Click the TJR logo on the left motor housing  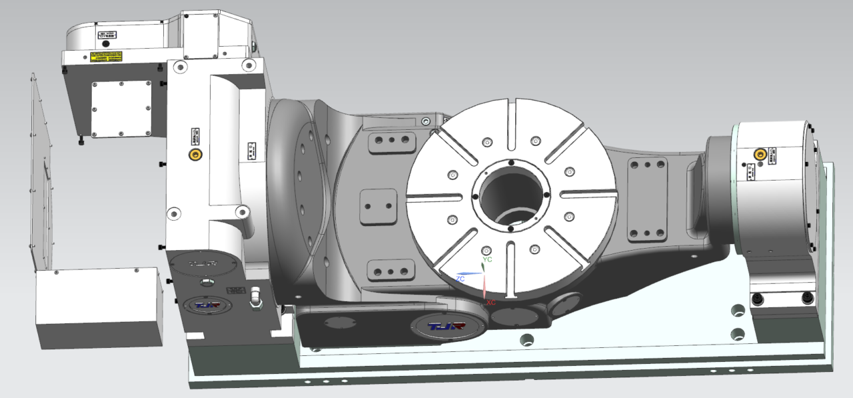click(207, 305)
